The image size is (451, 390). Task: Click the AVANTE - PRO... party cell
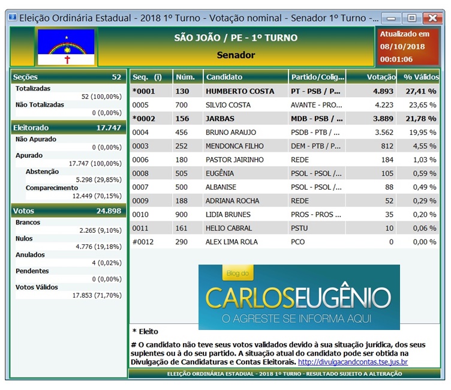317,105
